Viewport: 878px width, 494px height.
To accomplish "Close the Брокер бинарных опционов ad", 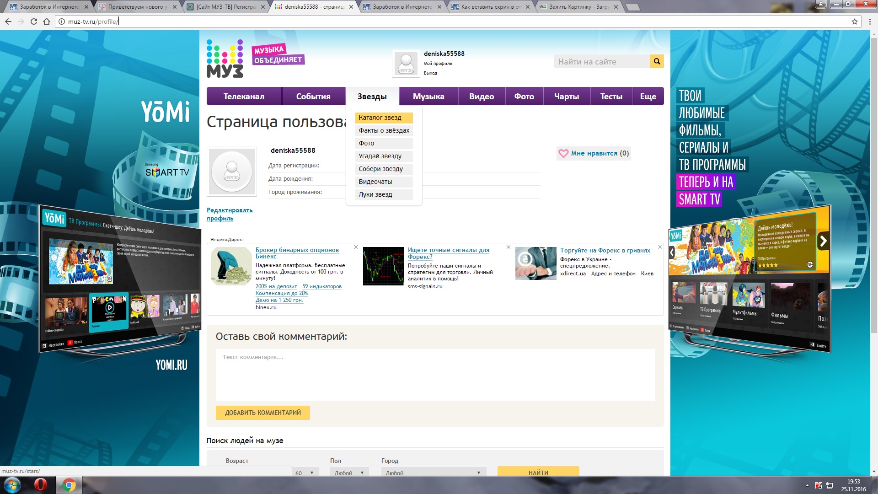I will coord(356,247).
